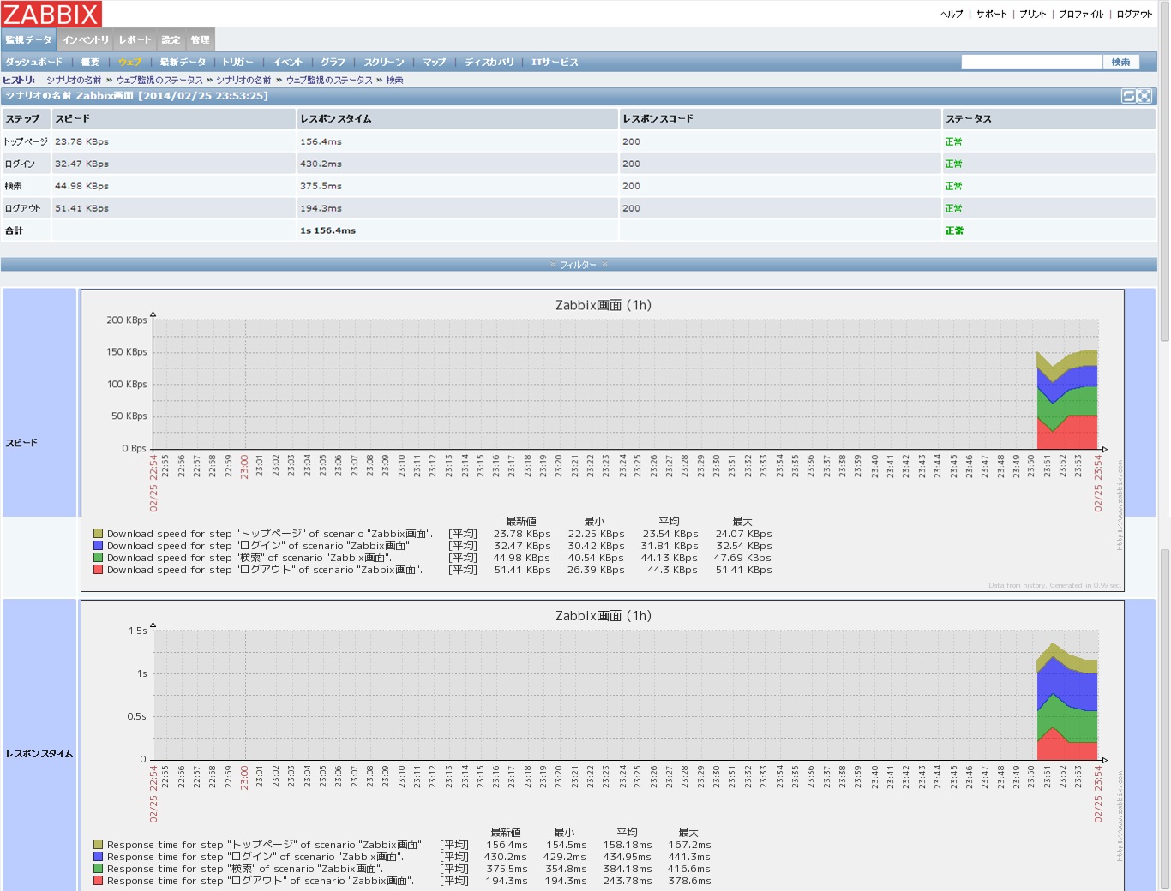Click 正常 status in the 合計 row
Screen dimensions: 1171x891
point(954,230)
